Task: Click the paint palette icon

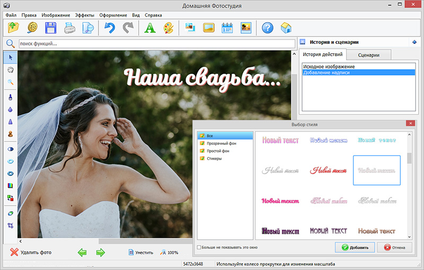Action: click(x=167, y=27)
